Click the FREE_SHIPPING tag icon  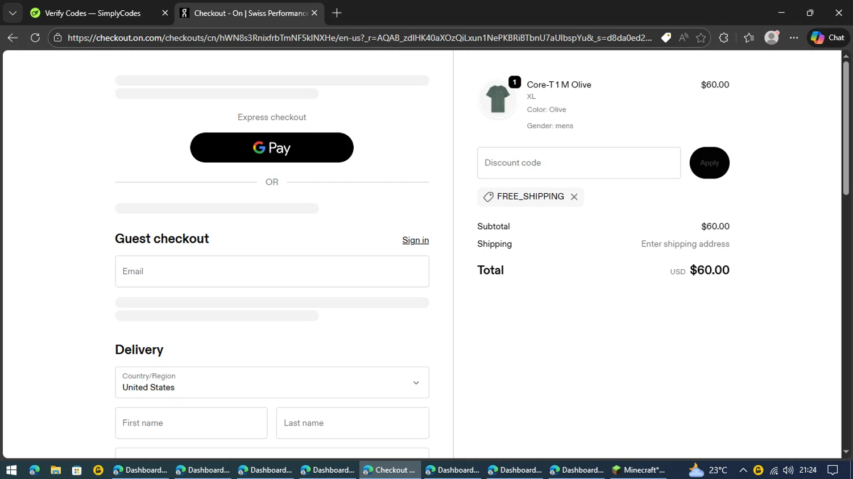tap(488, 197)
